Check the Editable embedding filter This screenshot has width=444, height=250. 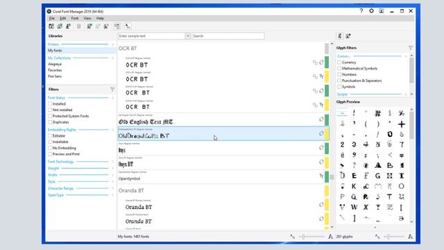50,136
